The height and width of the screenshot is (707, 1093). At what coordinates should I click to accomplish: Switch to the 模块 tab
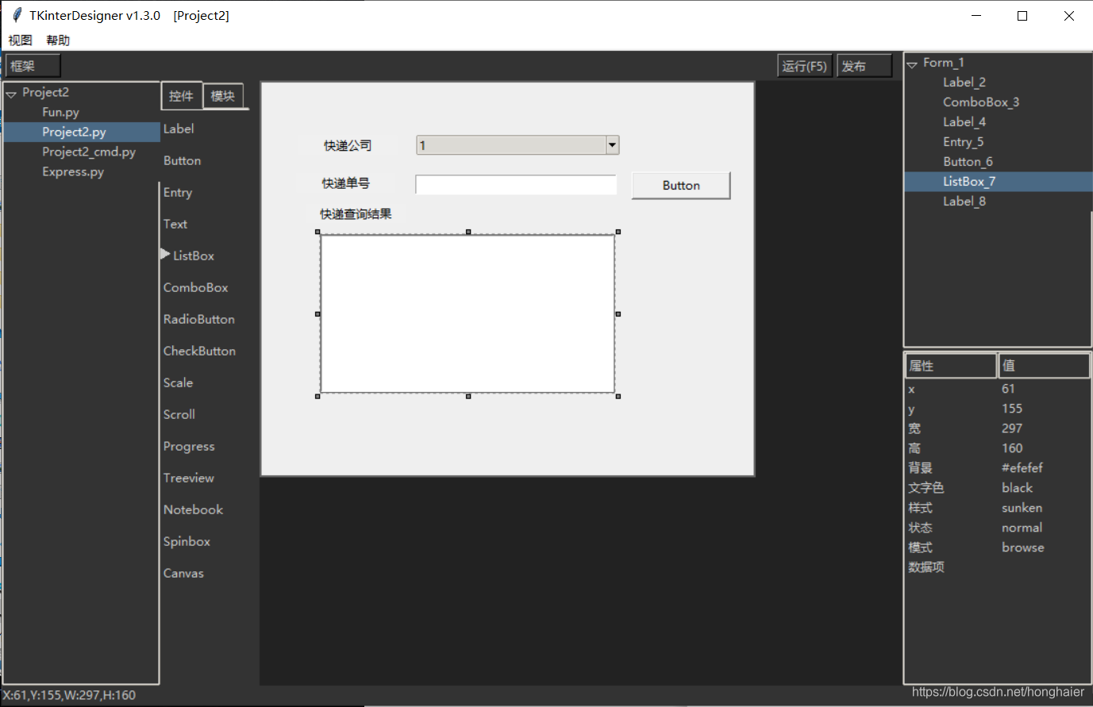(x=223, y=96)
